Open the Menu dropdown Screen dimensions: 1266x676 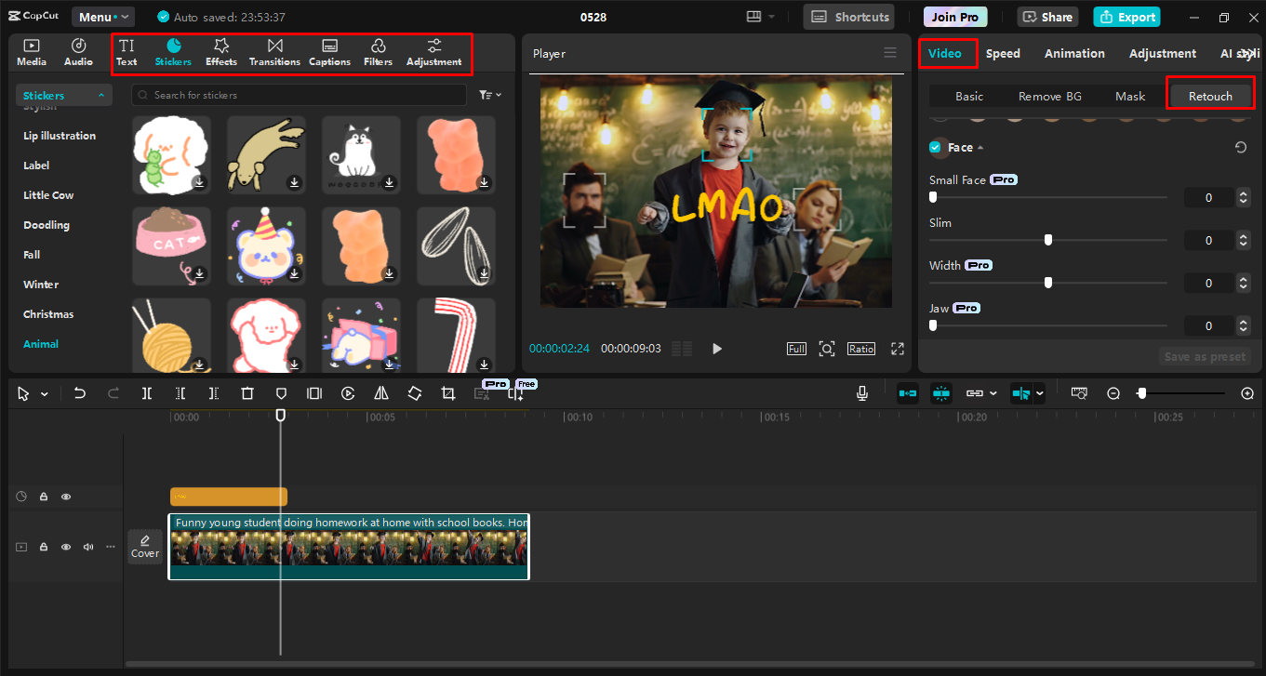point(103,17)
